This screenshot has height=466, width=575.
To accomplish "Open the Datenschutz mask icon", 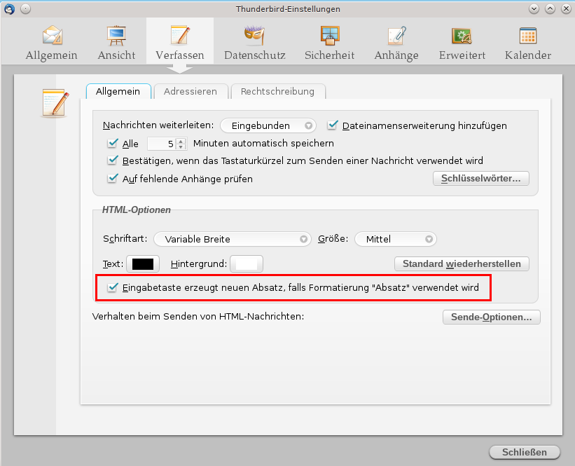I will coord(254,36).
